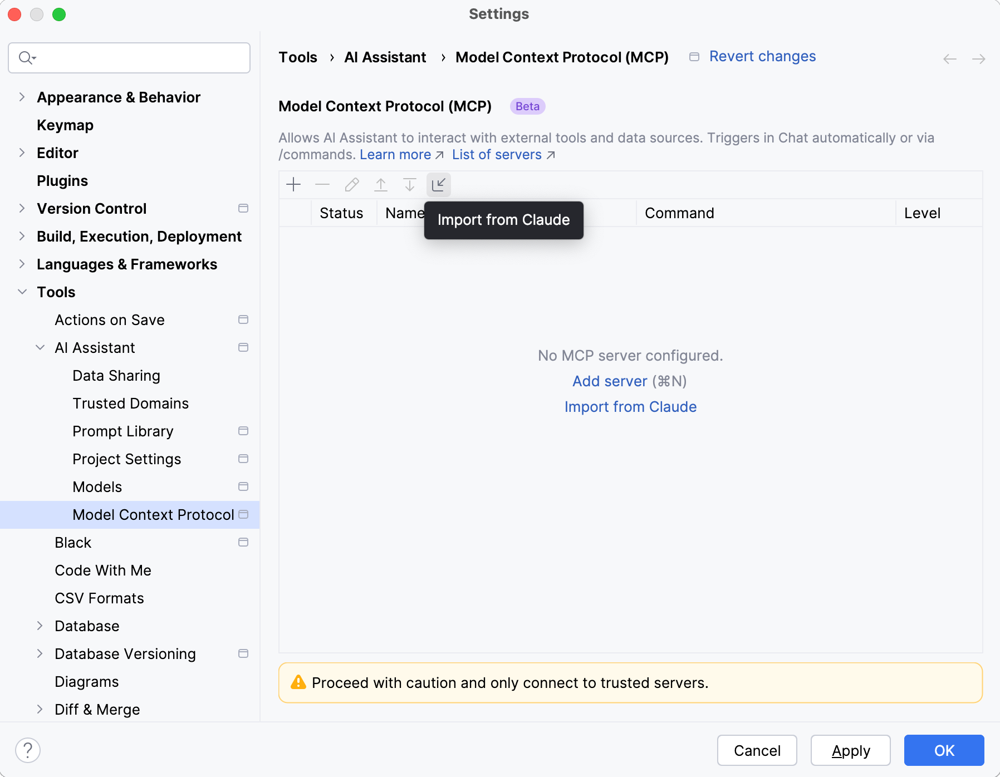Open the help question mark button
Screen dimensions: 1000x777
click(28, 750)
